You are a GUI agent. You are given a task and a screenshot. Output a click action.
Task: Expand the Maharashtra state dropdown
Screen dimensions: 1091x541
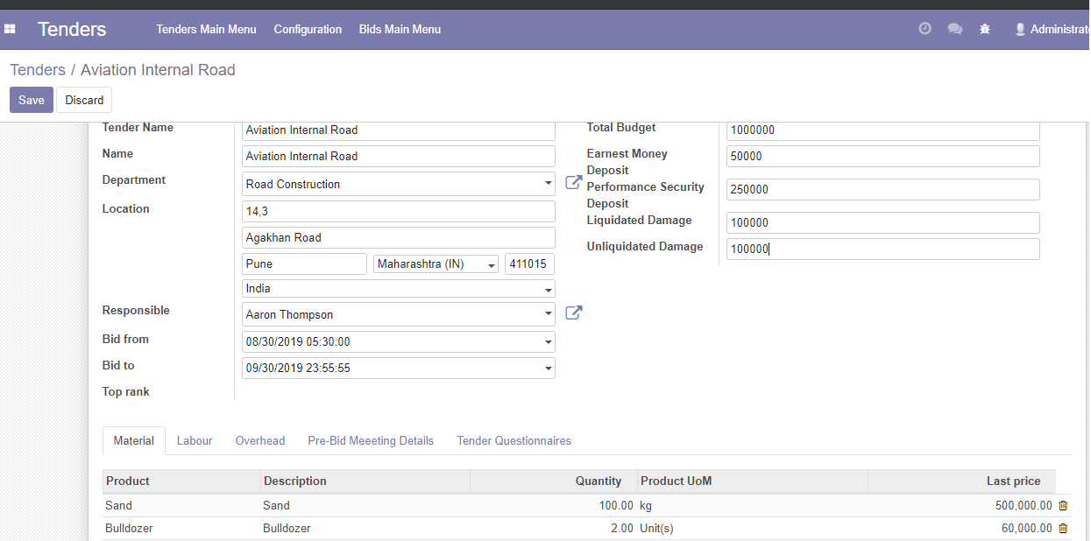pyautogui.click(x=492, y=264)
